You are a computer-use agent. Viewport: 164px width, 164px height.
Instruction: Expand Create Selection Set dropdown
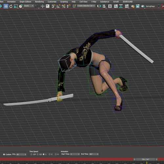(x=86, y=6)
